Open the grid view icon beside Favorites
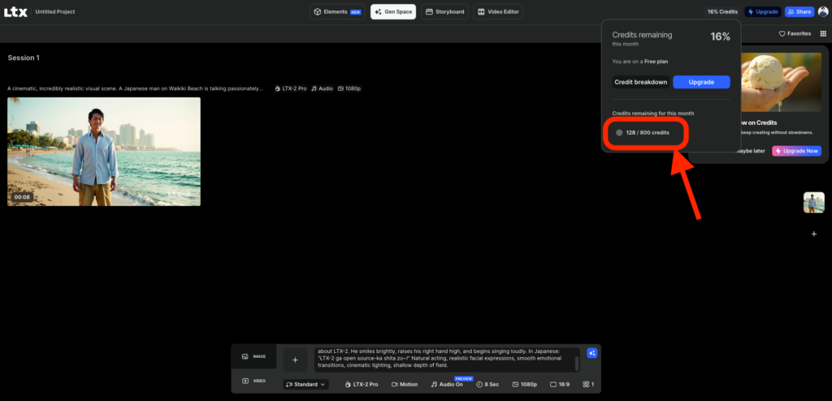This screenshot has width=832, height=401. [822, 33]
